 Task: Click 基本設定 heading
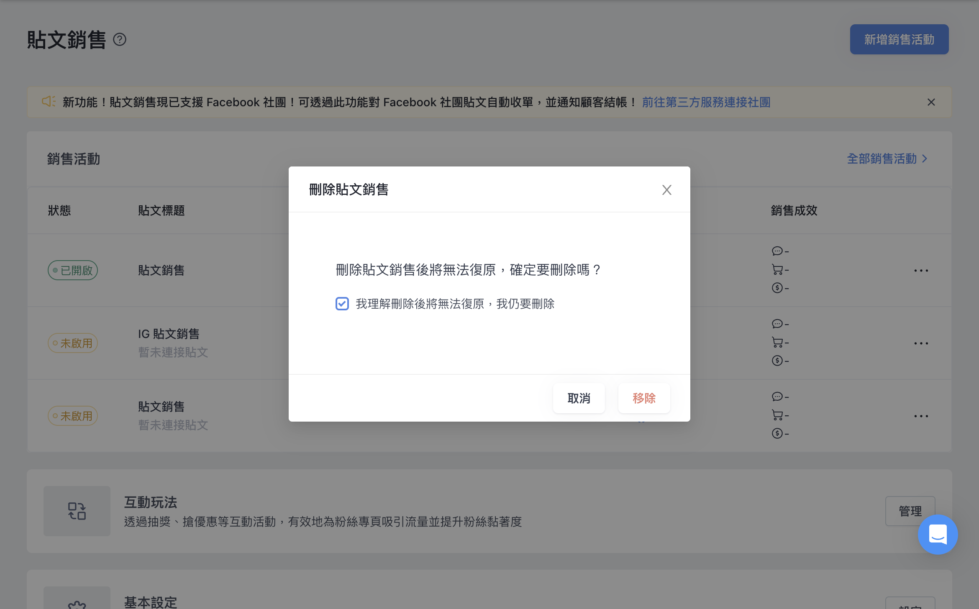[151, 602]
